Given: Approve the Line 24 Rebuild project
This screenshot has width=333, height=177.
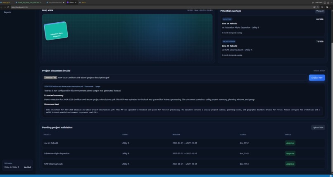Looking at the screenshot, I should (x=290, y=143).
